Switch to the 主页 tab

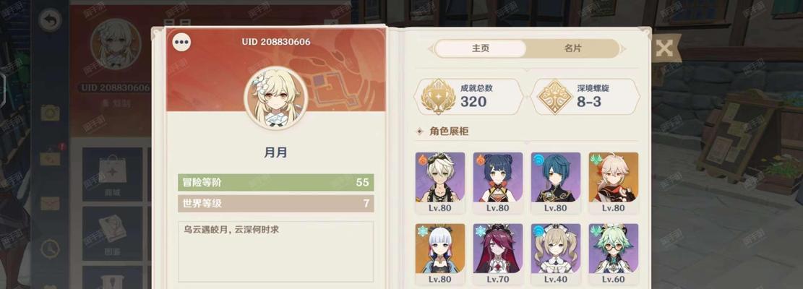coord(481,48)
